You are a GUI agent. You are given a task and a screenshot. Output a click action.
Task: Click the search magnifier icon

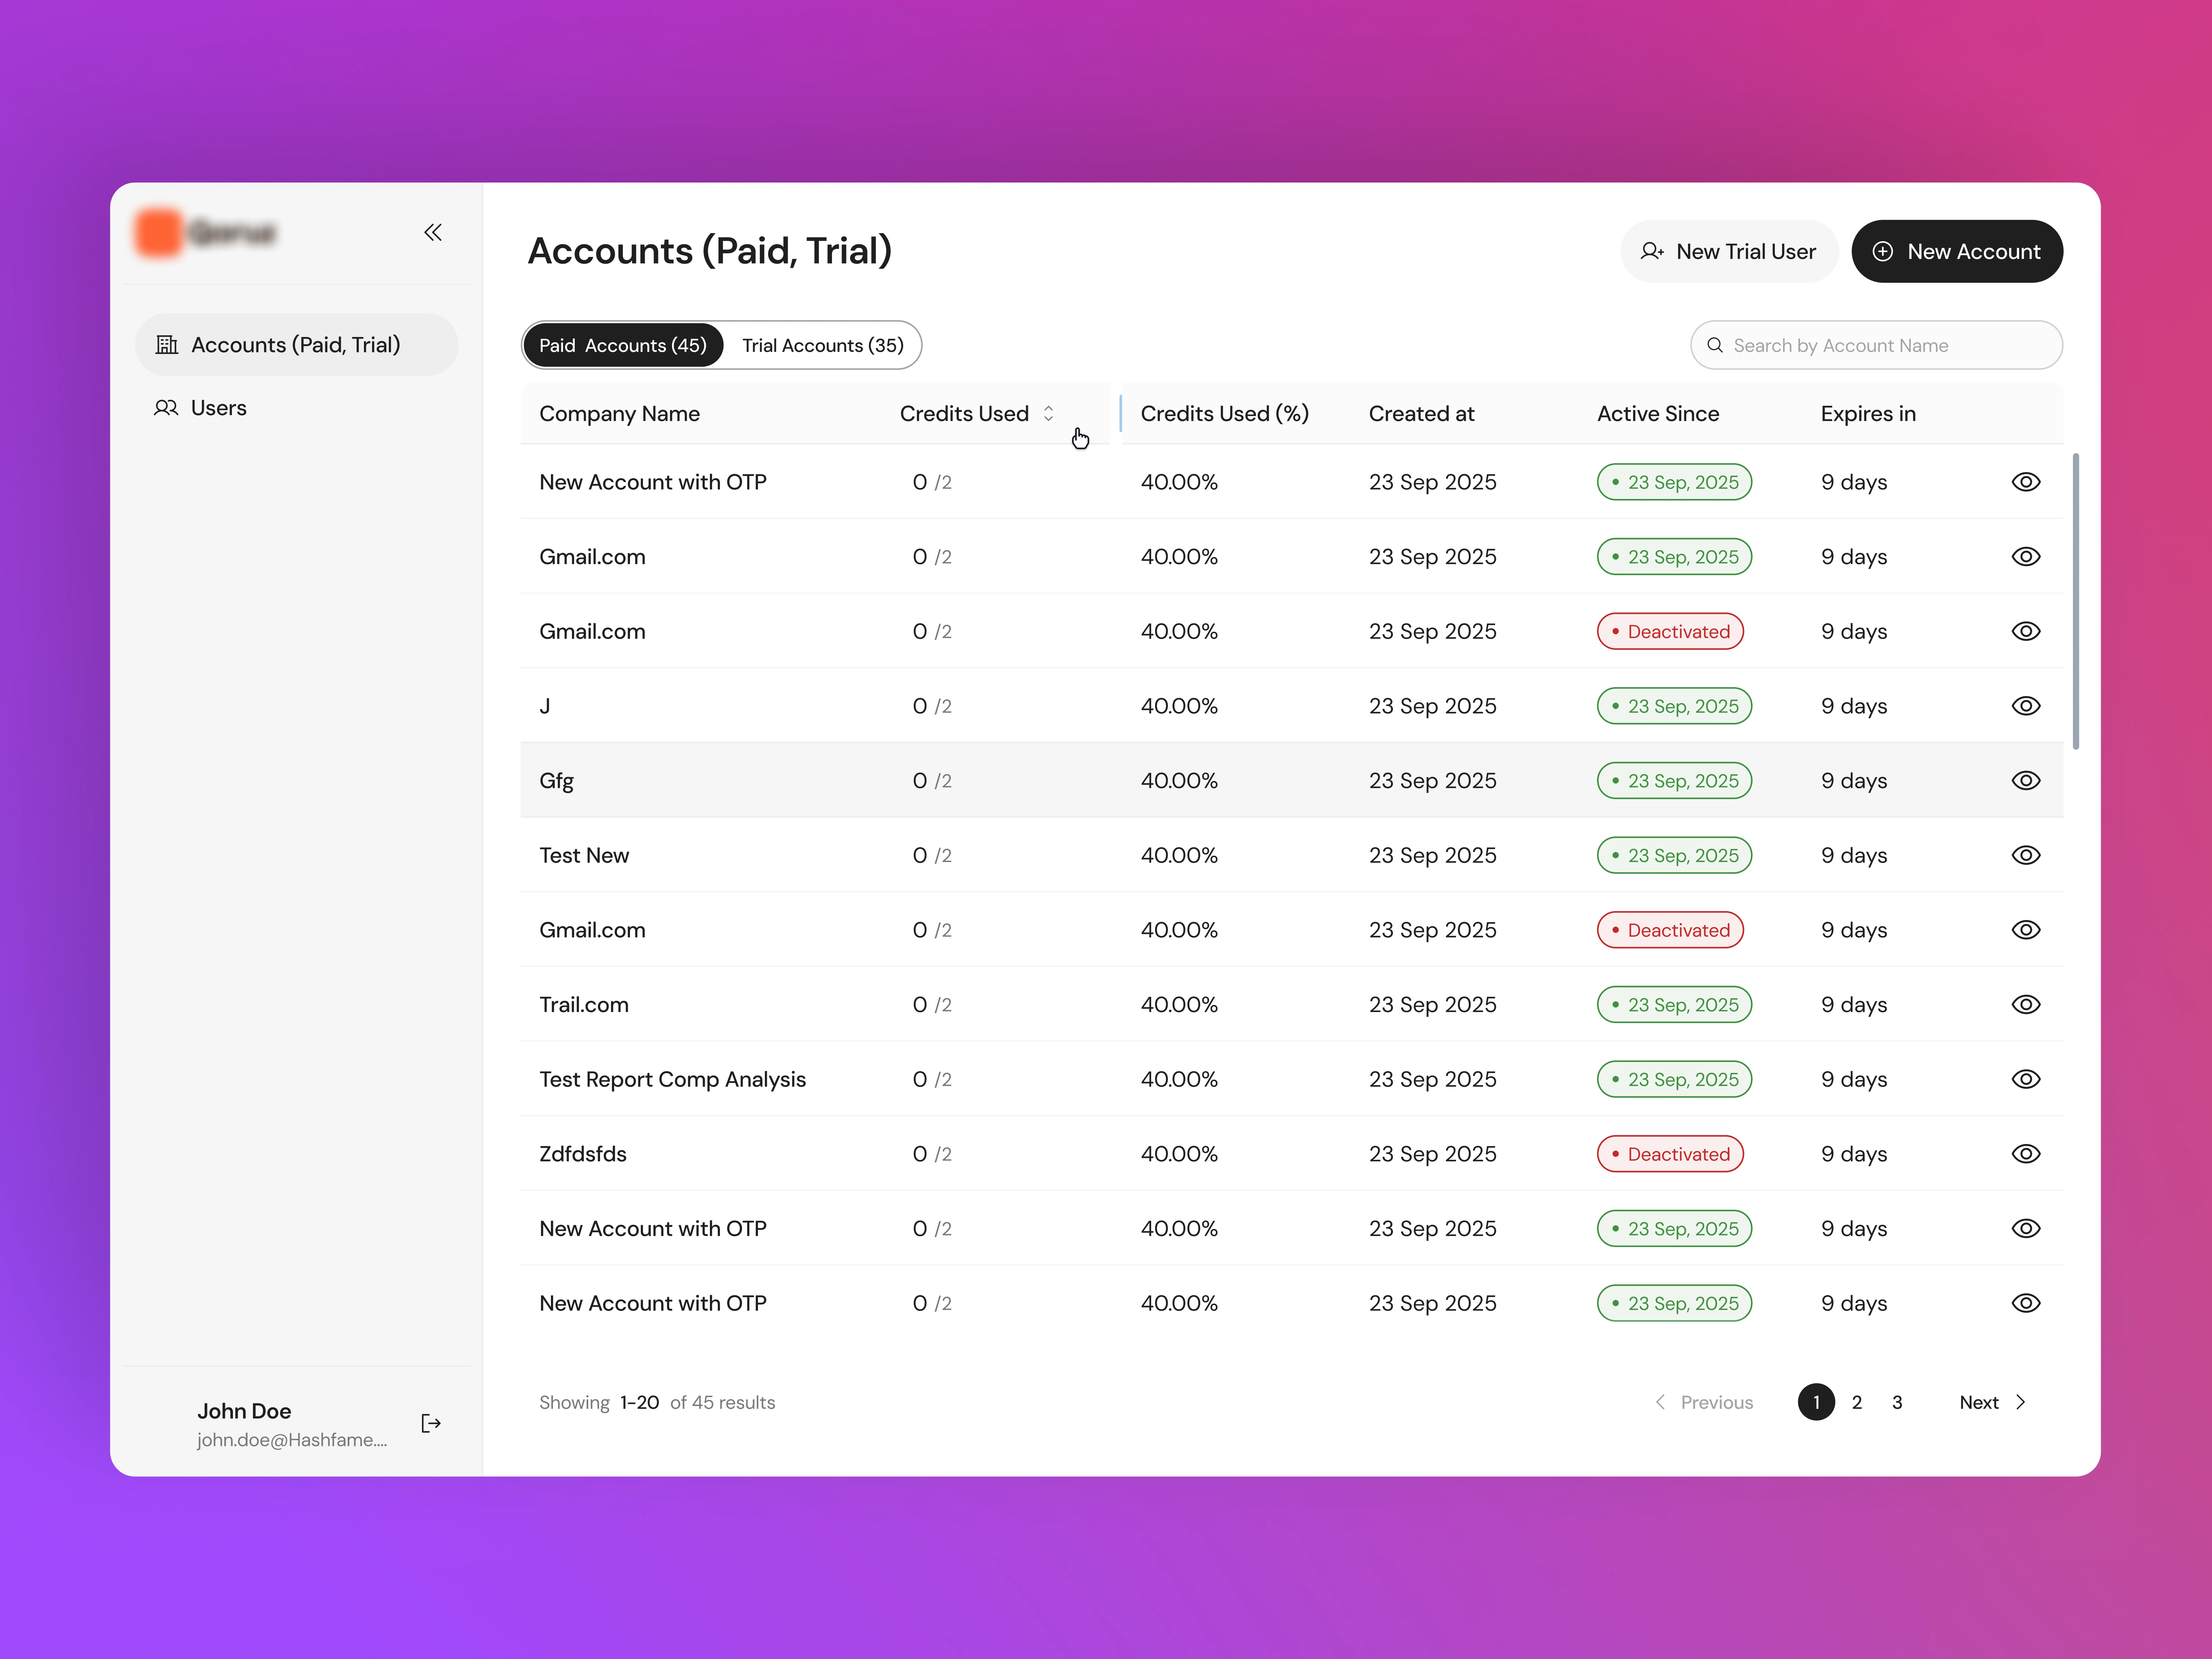1715,345
